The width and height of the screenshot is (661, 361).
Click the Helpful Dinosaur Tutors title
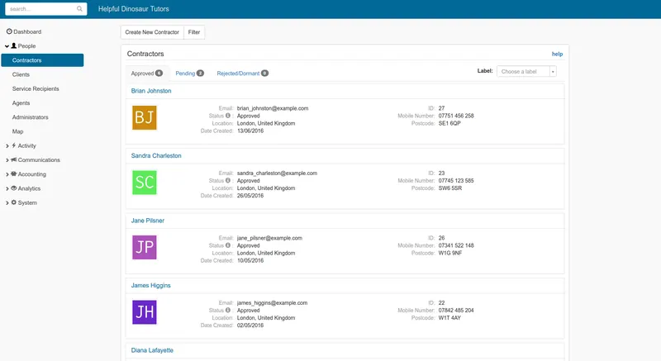tap(134, 9)
